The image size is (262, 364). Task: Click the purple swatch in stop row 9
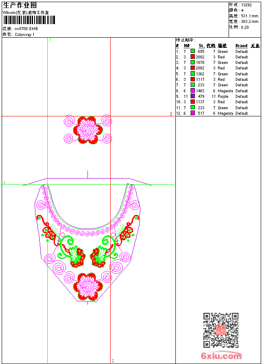(193, 96)
